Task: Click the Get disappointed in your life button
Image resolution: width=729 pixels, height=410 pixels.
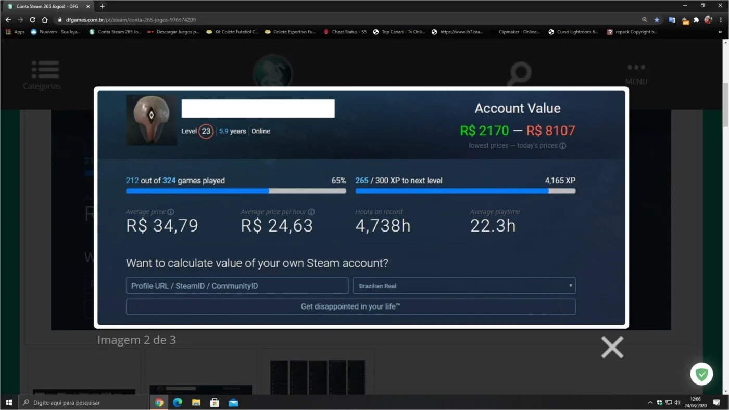Action: pos(350,306)
